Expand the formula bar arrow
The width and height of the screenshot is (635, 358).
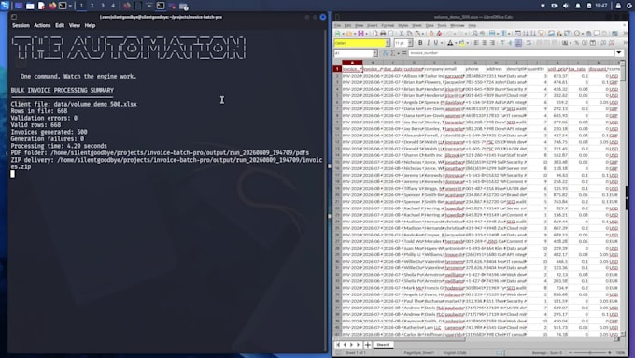pos(619,53)
